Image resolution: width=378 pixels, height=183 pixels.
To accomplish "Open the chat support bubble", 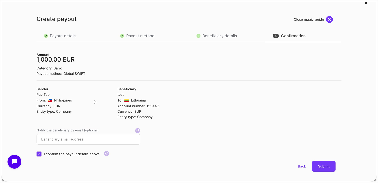I will [14, 162].
